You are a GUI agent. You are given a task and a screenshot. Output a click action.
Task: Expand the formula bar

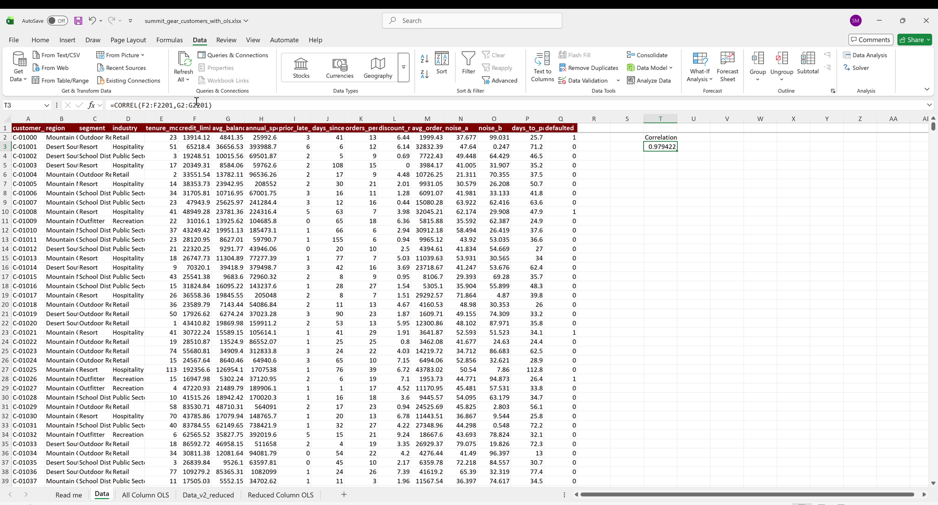point(929,105)
